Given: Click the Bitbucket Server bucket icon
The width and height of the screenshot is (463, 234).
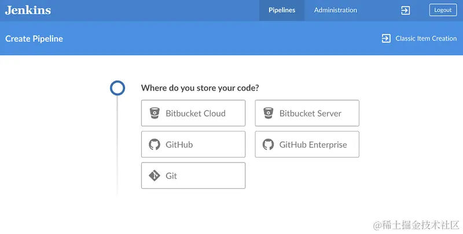Looking at the screenshot, I should pyautogui.click(x=268, y=113).
